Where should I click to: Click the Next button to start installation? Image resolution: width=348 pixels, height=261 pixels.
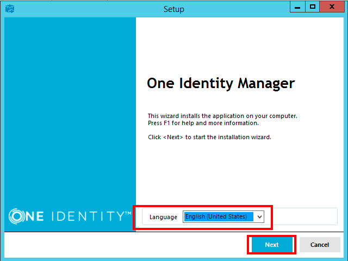272,245
